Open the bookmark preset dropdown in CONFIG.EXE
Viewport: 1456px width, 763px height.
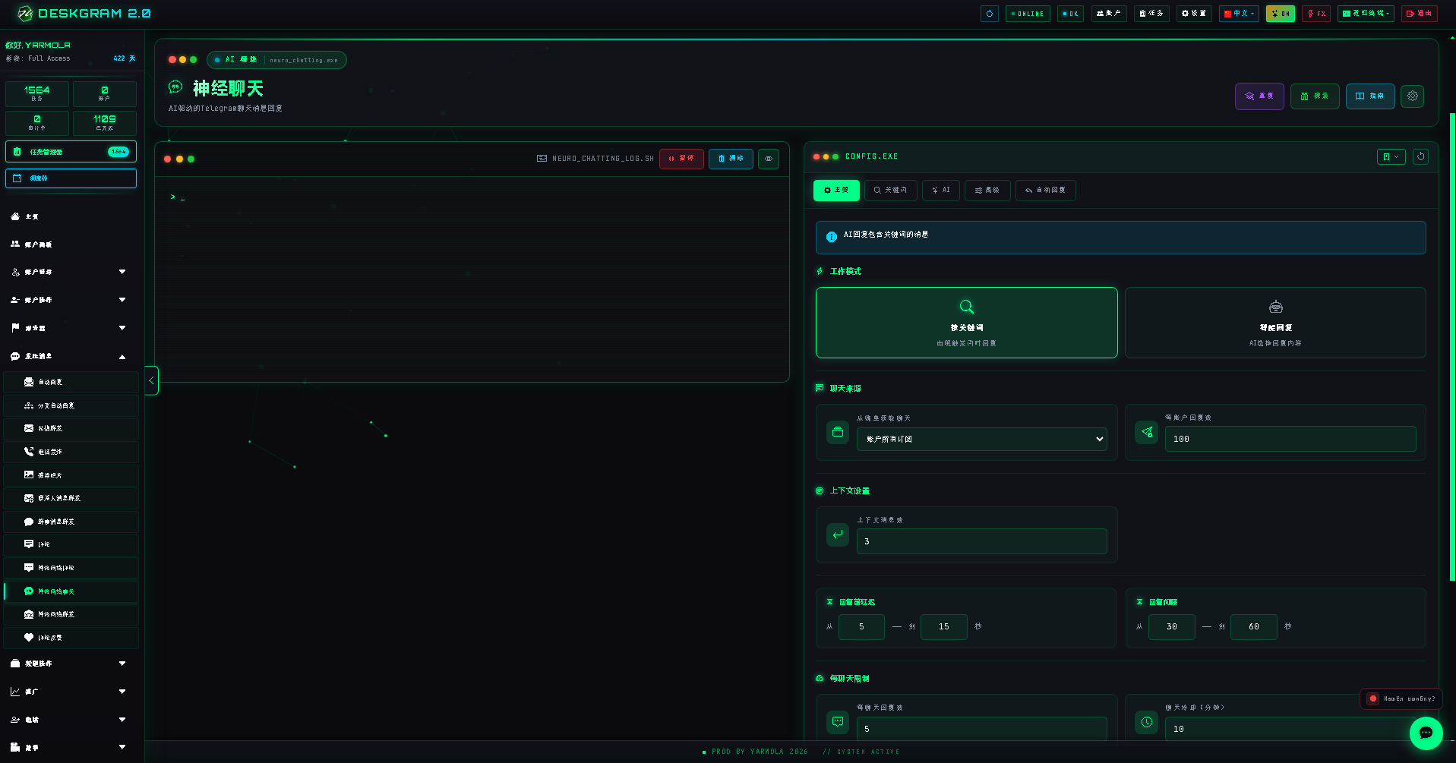pos(1391,156)
